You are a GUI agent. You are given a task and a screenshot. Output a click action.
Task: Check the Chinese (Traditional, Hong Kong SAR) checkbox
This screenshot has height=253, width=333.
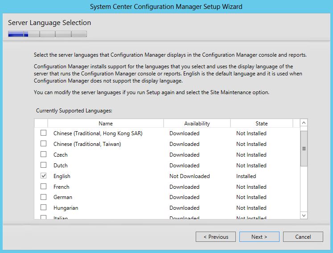coord(44,133)
